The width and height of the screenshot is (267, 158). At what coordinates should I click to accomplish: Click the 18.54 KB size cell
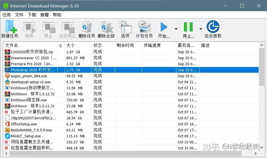pos(74,118)
